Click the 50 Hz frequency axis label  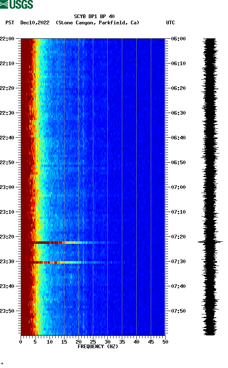[165, 342]
